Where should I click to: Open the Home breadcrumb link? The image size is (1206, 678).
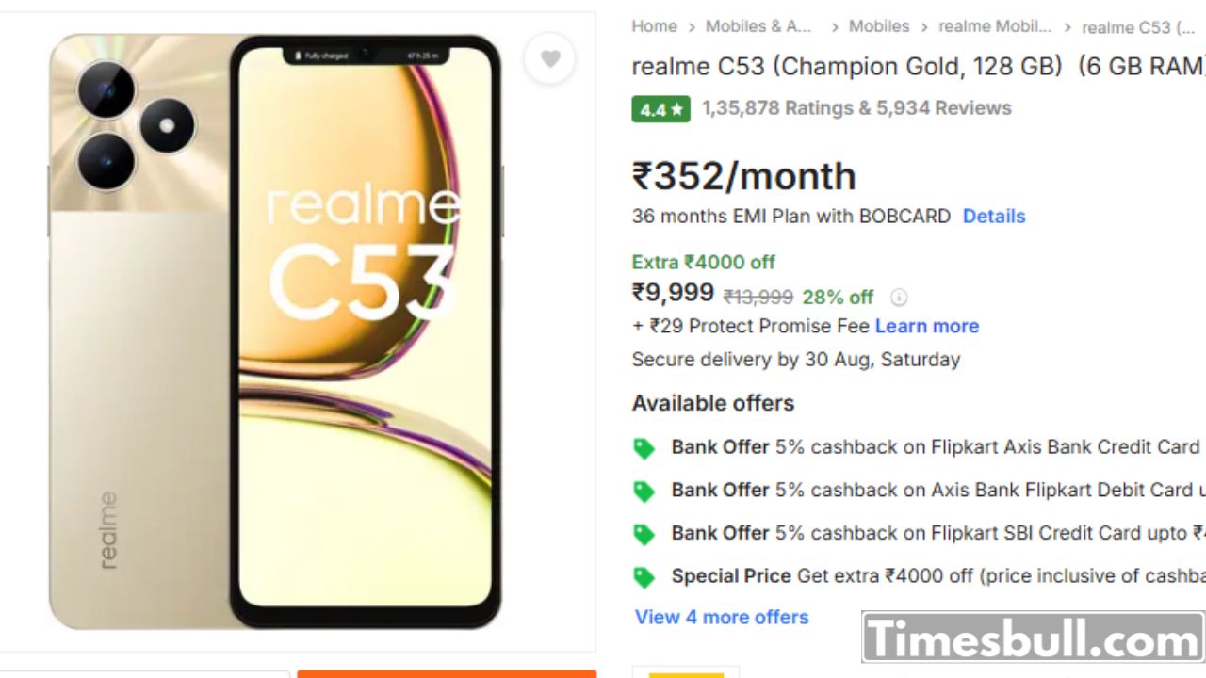click(654, 26)
